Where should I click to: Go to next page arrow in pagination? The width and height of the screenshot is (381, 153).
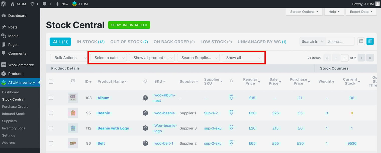[x=361, y=58]
